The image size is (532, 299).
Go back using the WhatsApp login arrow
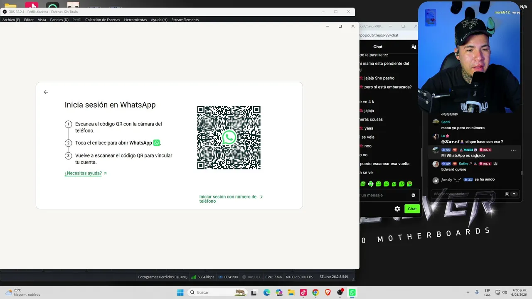tap(46, 92)
